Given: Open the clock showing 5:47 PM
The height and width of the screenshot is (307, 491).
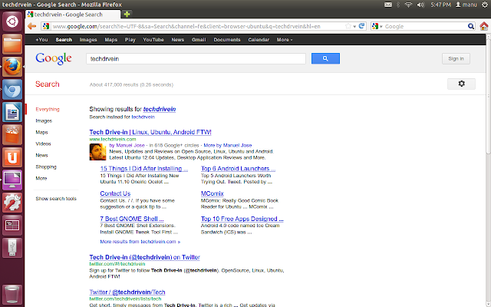Looking at the screenshot, I should point(440,5).
